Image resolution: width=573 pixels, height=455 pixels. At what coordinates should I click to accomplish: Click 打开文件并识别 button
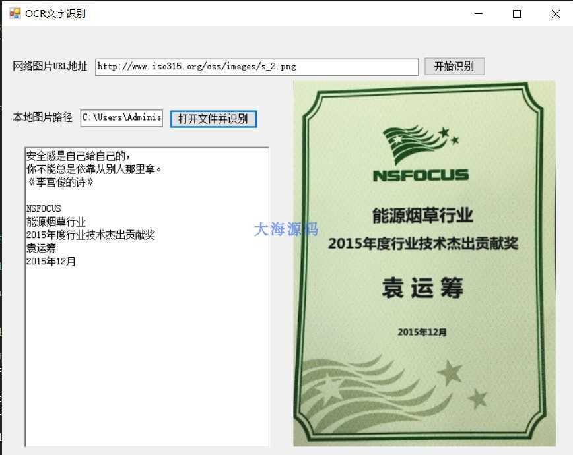(213, 119)
